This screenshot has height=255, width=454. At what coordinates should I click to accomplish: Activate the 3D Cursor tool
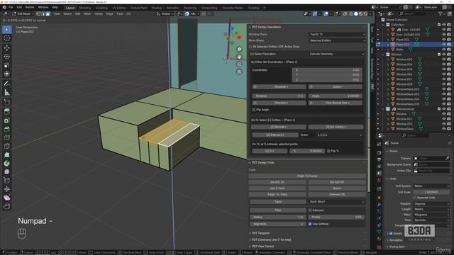click(x=7, y=38)
